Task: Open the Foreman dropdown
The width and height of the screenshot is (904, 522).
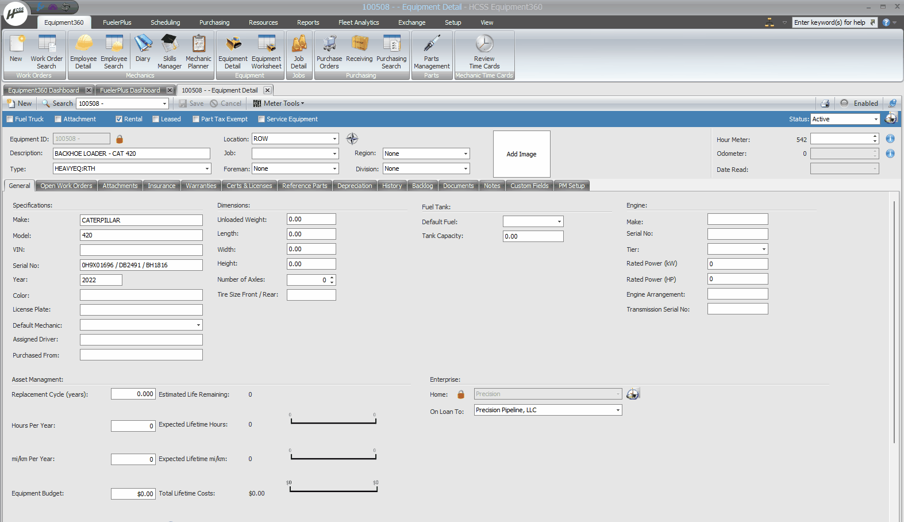Action: click(334, 168)
